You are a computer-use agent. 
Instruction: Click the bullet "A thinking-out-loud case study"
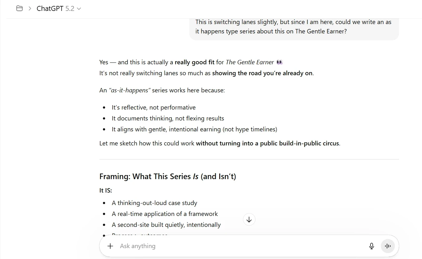[x=154, y=203]
